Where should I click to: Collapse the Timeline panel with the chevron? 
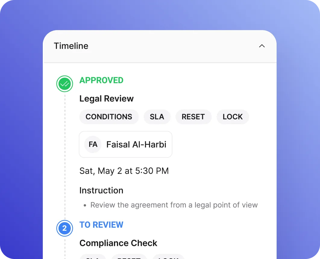[x=262, y=46]
